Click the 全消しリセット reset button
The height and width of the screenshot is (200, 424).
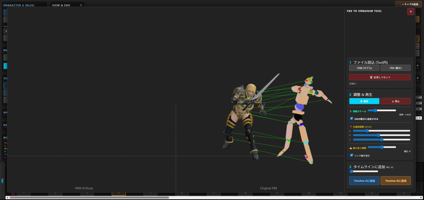[x=380, y=77]
